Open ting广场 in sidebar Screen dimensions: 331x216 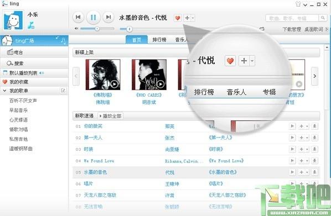tap(34, 40)
